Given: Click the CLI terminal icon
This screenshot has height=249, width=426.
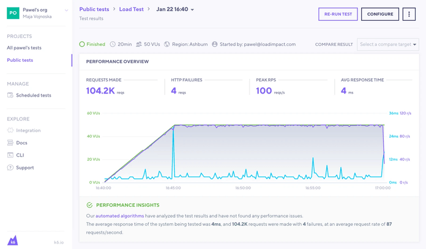Looking at the screenshot, I should point(10,155).
